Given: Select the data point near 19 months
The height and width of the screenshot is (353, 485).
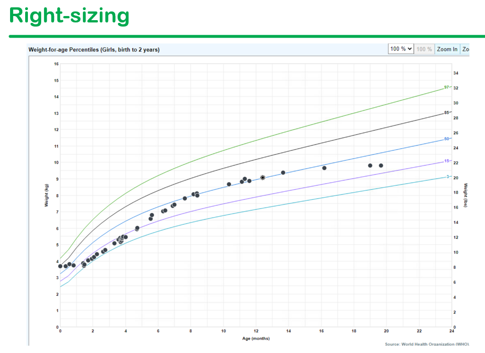Looking at the screenshot, I should click(x=370, y=166).
